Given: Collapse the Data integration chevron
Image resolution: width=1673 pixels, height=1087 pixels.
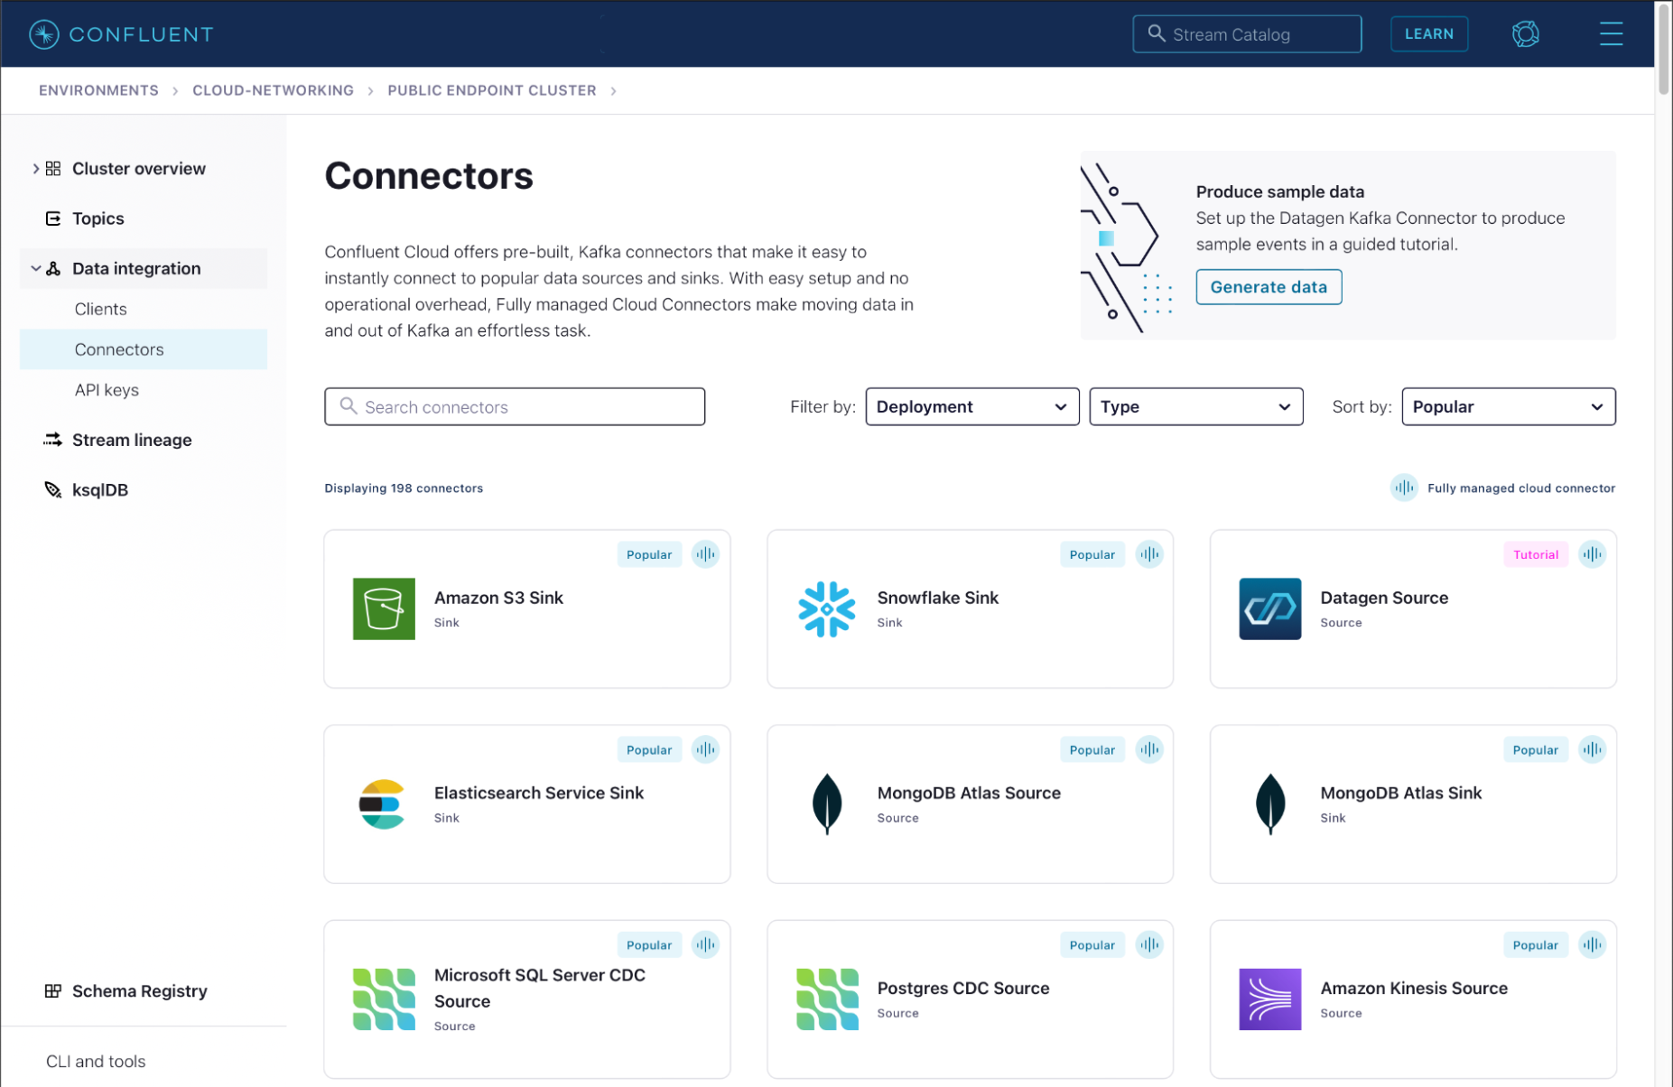Looking at the screenshot, I should [35, 268].
